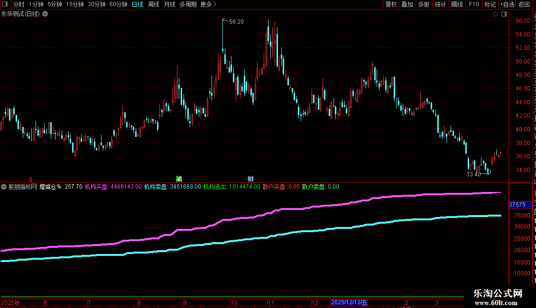Click the blue 财 event marker
This screenshot has height=308, width=536.
[250, 179]
